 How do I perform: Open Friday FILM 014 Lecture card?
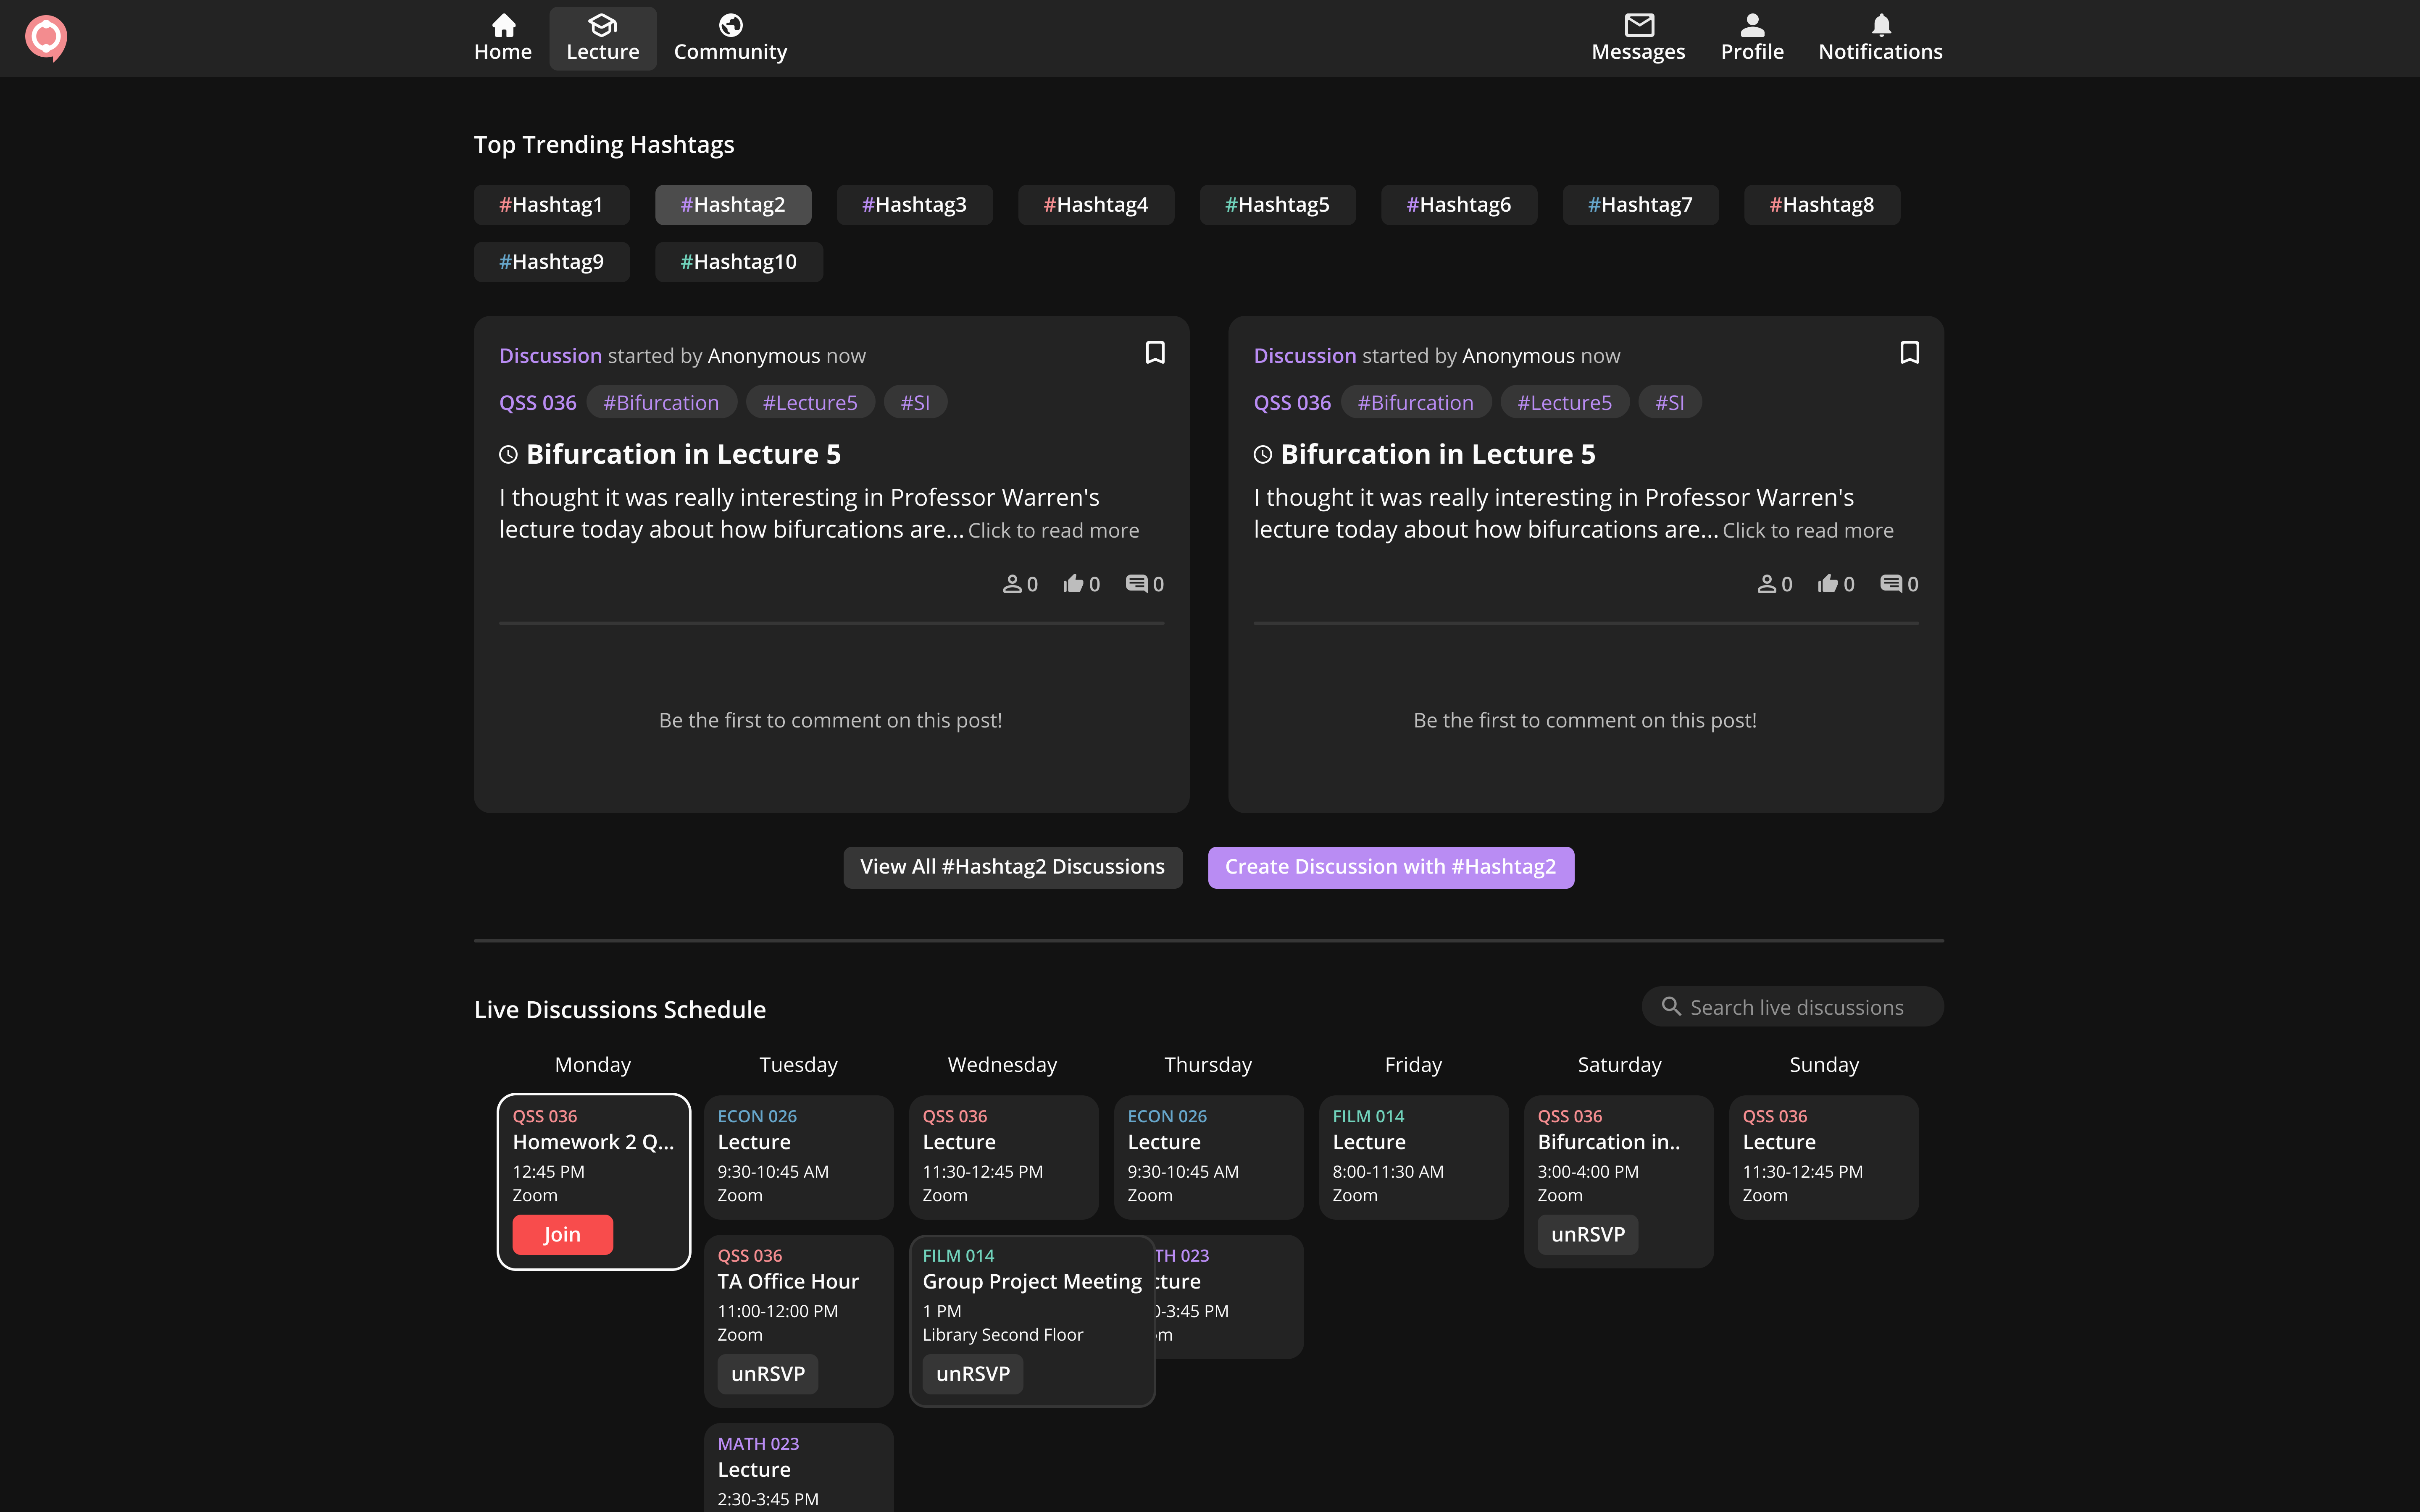click(1414, 1157)
